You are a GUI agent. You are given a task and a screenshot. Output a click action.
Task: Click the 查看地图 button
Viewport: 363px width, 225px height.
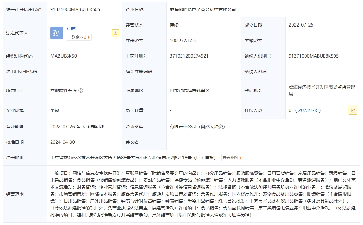click(x=232, y=158)
